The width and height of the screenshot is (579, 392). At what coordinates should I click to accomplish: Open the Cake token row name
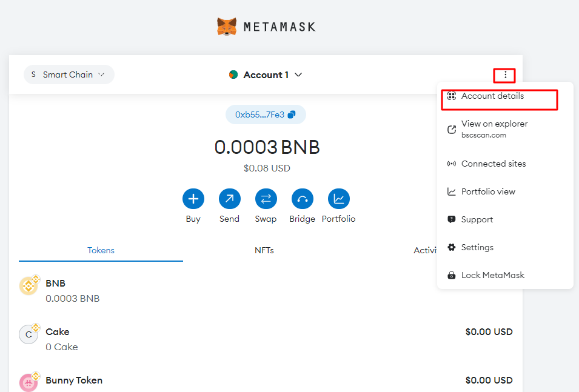coord(58,332)
